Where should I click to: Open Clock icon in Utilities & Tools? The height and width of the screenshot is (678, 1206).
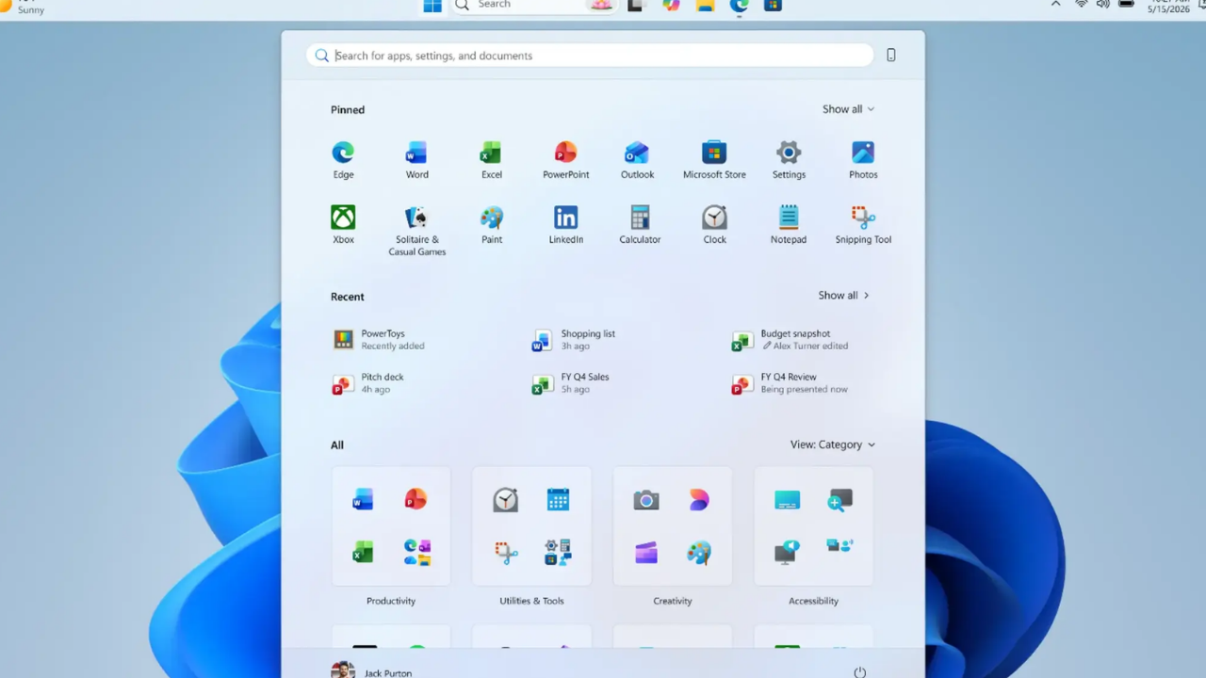[505, 499]
